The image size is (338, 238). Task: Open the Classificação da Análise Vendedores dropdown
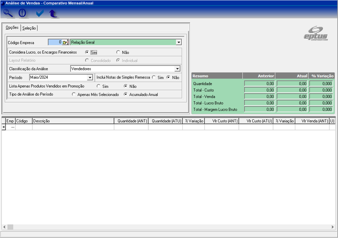click(x=177, y=69)
